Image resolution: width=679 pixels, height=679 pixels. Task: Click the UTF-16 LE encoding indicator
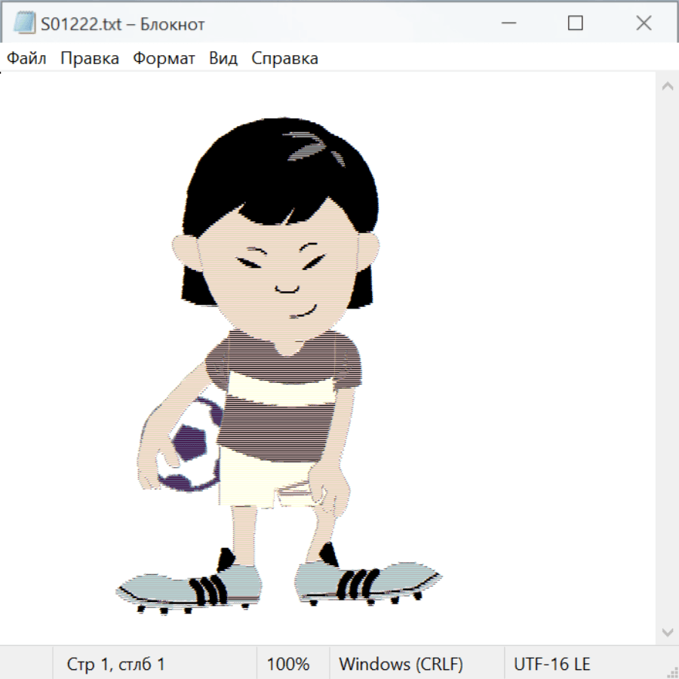pyautogui.click(x=552, y=665)
